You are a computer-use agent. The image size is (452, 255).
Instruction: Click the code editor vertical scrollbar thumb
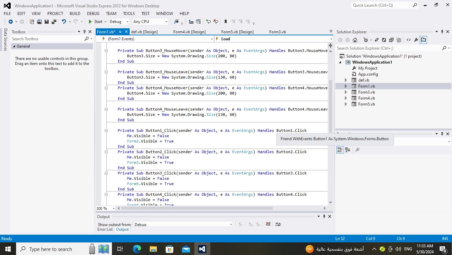click(330, 107)
